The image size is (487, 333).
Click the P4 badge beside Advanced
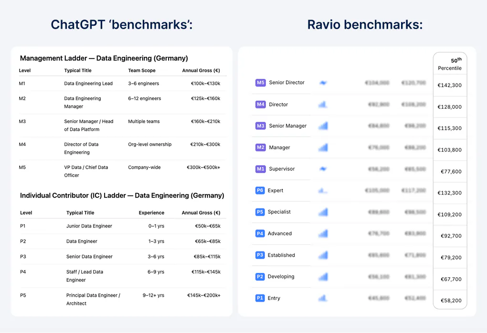pos(260,233)
